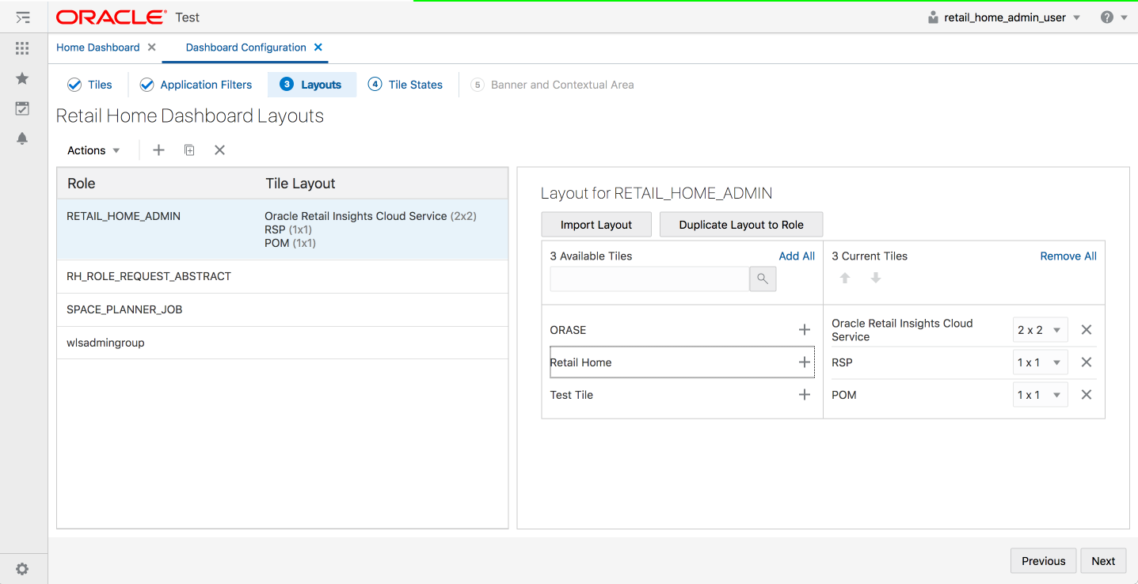Select Oracle Retail Insights Cloud Service current tile
The height and width of the screenshot is (584, 1138).
click(902, 330)
